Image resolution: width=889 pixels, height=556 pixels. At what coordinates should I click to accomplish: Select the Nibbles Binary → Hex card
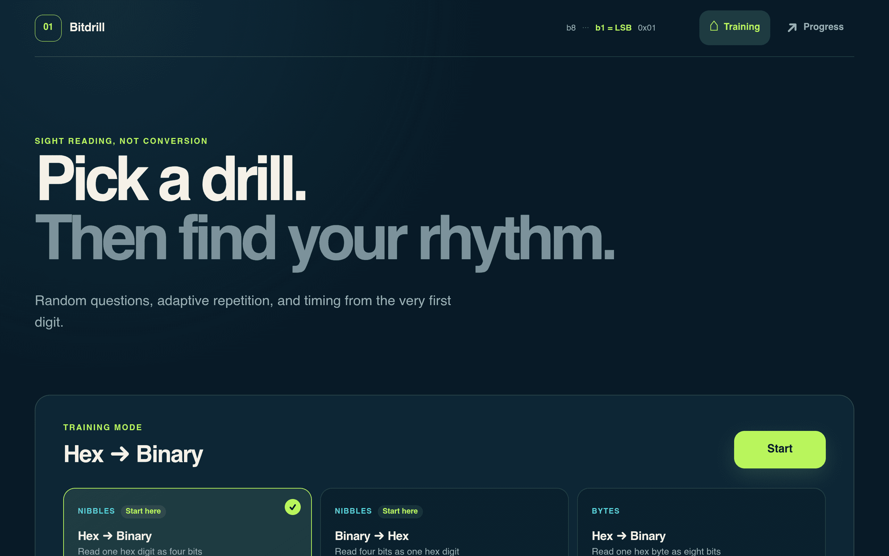pos(444,522)
